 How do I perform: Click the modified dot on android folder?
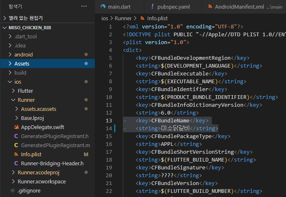point(86,54)
